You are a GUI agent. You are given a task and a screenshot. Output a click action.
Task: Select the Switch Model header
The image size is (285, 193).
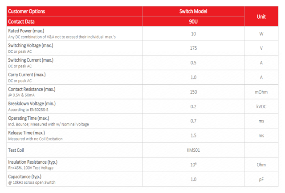click(x=193, y=11)
